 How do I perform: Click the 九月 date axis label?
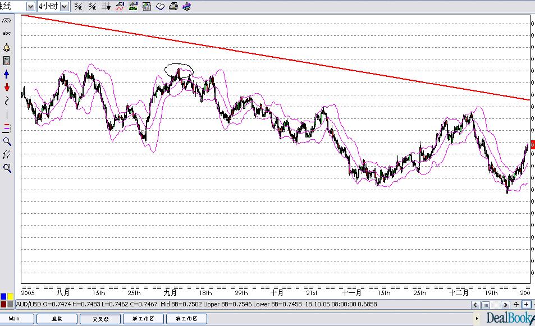point(170,292)
